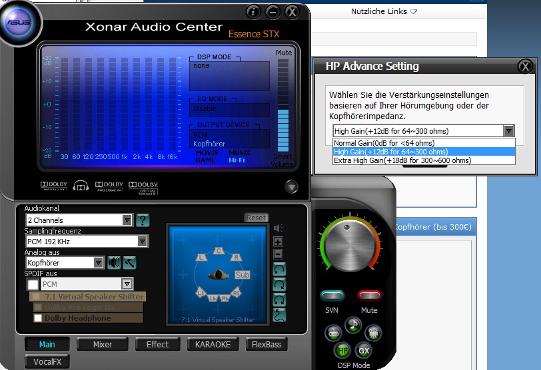The image size is (541, 370).
Task: Click the plus icon beside speaker shifter
Action: (278, 242)
